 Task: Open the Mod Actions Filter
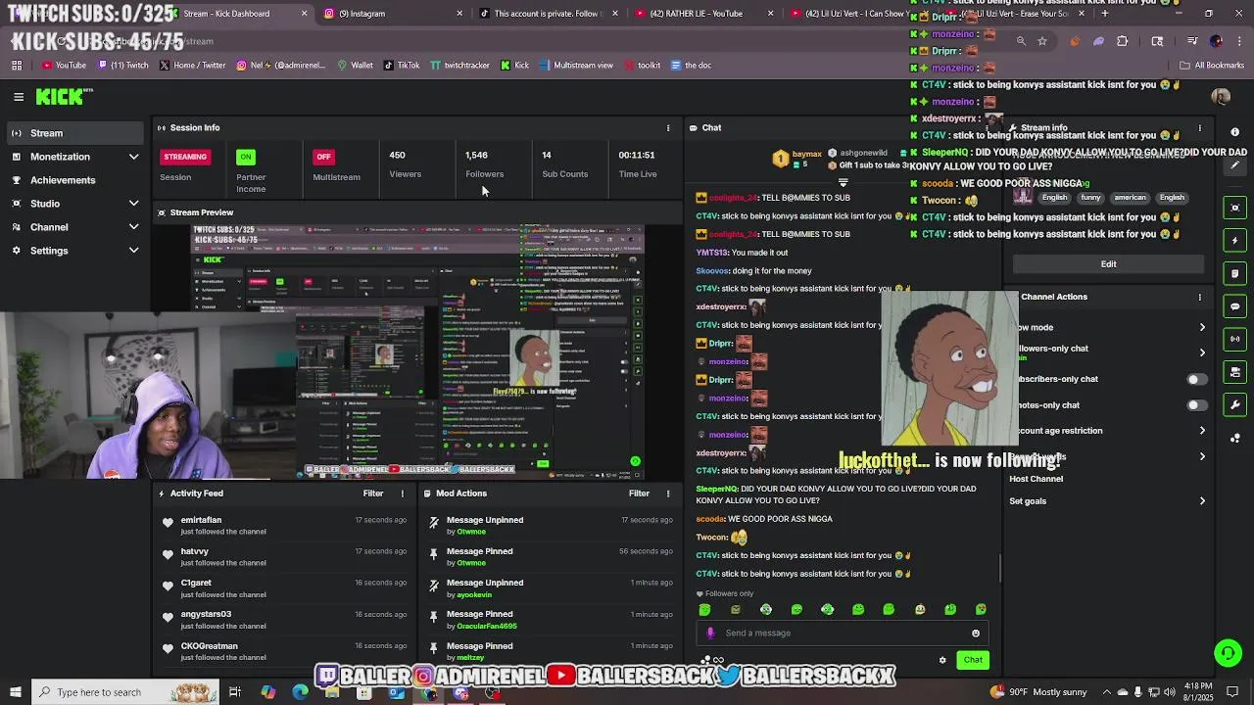[639, 493]
